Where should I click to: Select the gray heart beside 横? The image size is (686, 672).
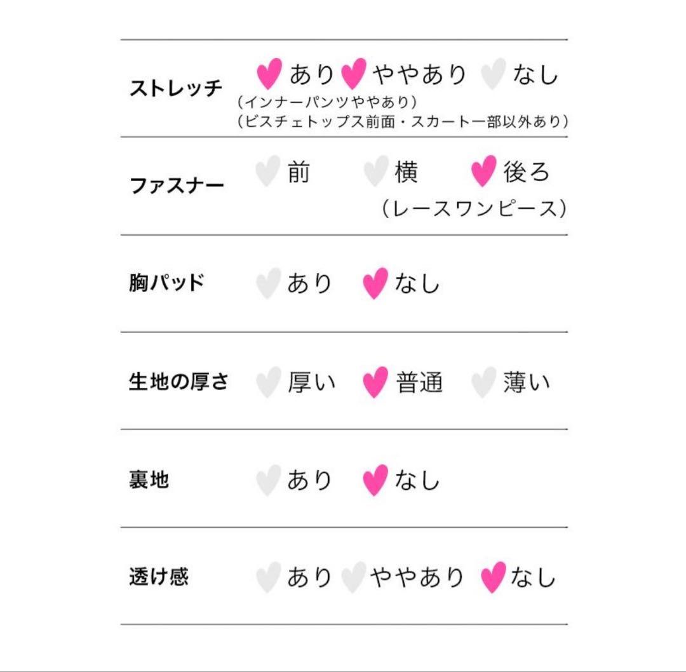(376, 171)
